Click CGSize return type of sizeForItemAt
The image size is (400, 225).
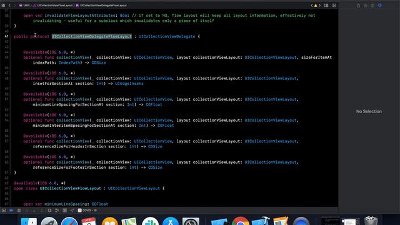(x=99, y=62)
